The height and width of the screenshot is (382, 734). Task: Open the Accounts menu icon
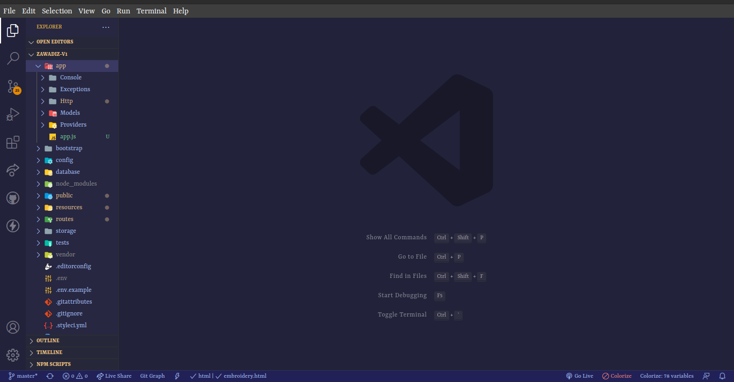click(13, 327)
